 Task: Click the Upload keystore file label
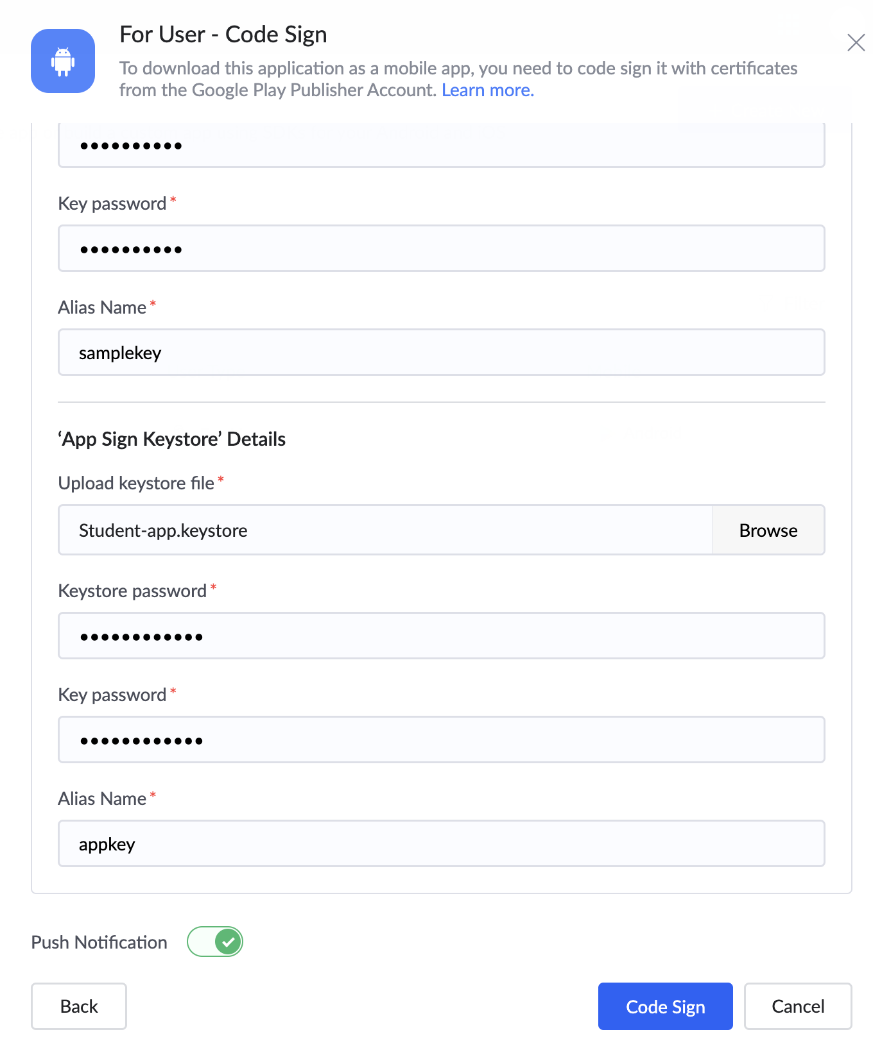pos(136,483)
